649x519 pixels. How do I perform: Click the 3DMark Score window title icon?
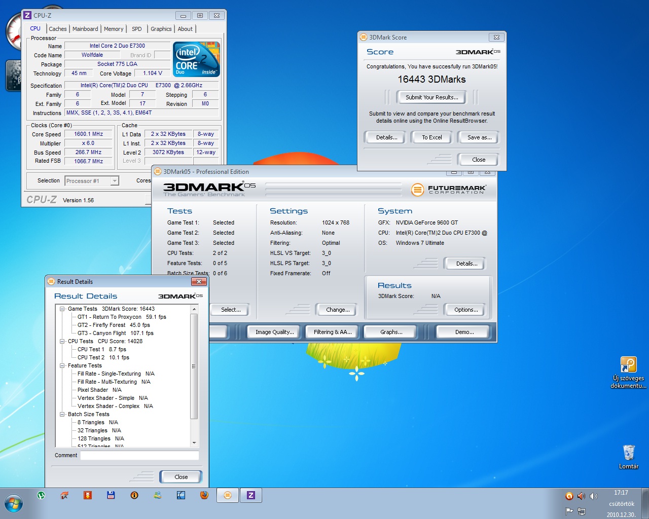tap(363, 37)
